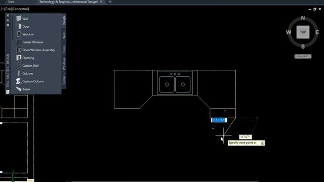Image resolution: width=324 pixels, height=182 pixels.
Task: Close the Architectural Design drawing tab
Action: pyautogui.click(x=101, y=2)
